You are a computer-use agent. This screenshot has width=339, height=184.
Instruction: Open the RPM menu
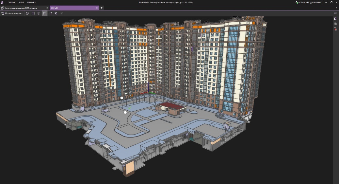[x=21, y=2]
